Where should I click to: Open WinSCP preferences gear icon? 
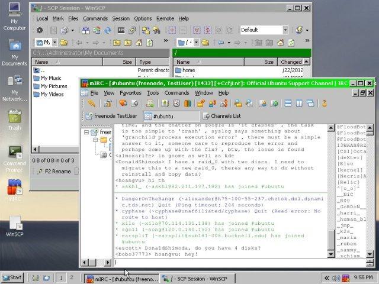(x=40, y=30)
